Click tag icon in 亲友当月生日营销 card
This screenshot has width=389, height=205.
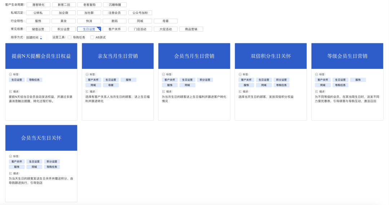coord(87,74)
